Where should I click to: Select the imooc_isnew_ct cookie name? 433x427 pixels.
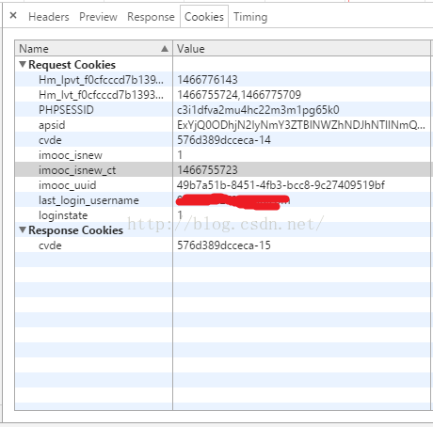[x=77, y=170]
